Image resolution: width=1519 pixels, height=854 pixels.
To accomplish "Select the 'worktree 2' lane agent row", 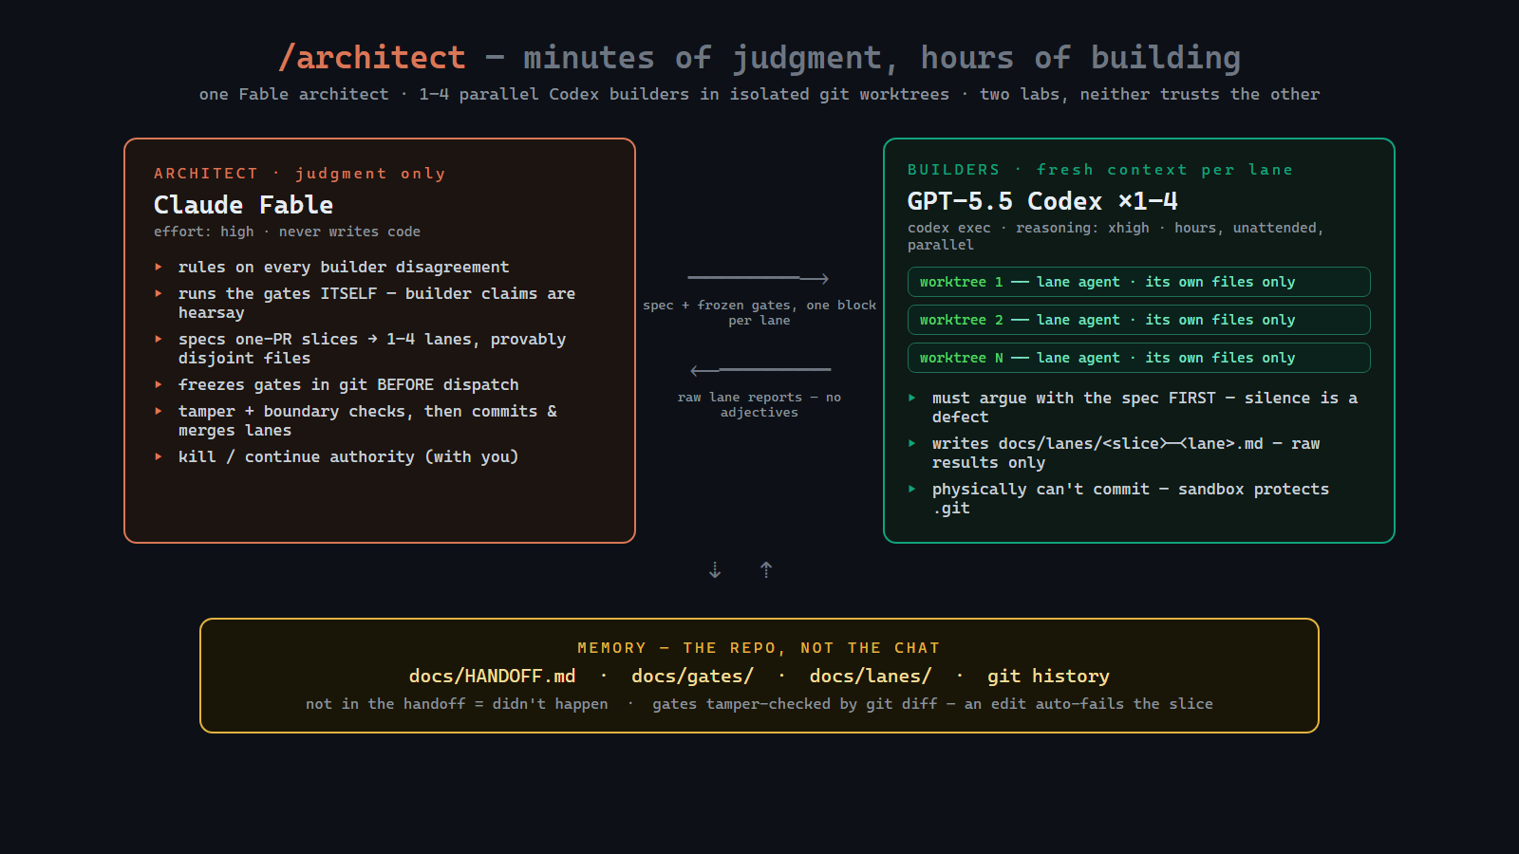I will [1138, 320].
